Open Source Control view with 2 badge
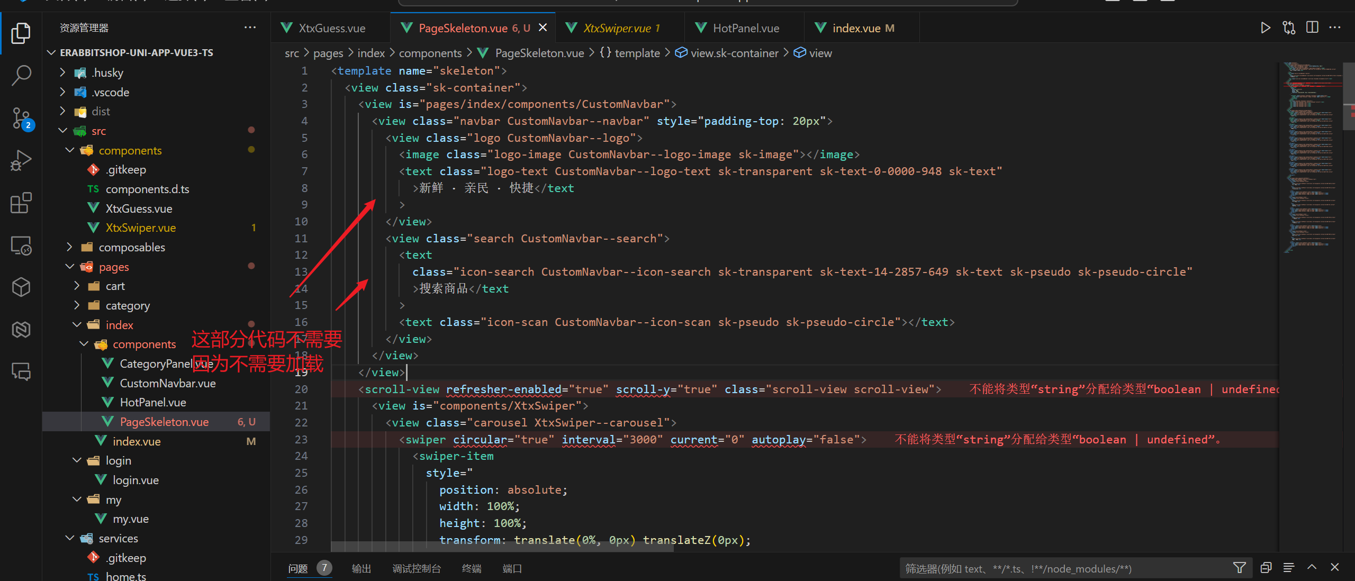The image size is (1355, 581). point(21,119)
